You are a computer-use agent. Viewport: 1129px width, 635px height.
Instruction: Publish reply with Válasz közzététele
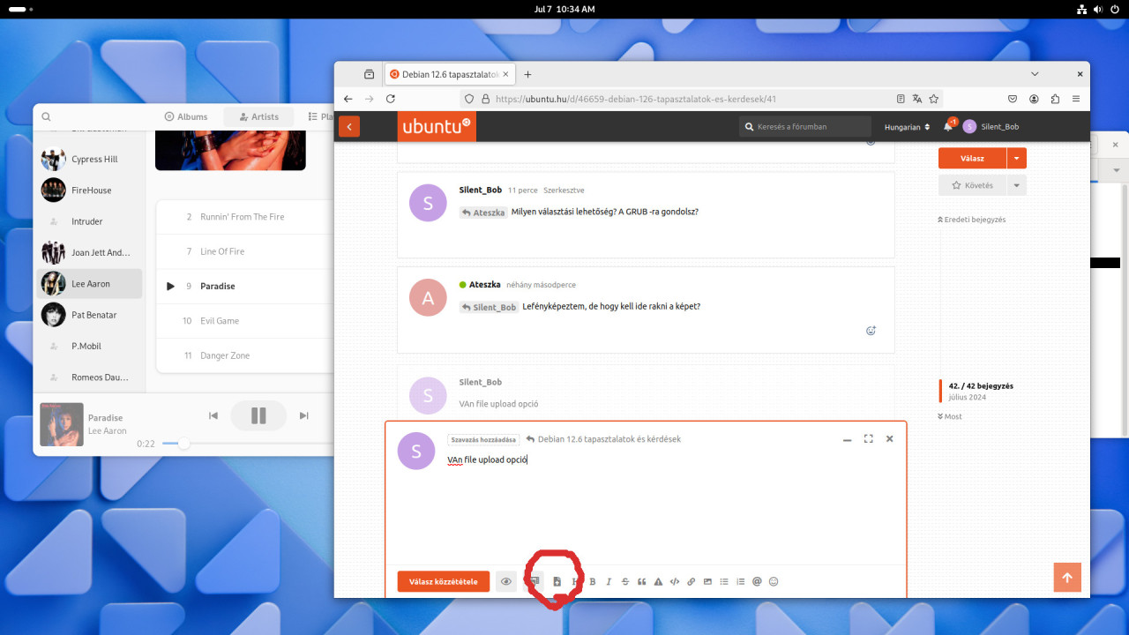444,581
